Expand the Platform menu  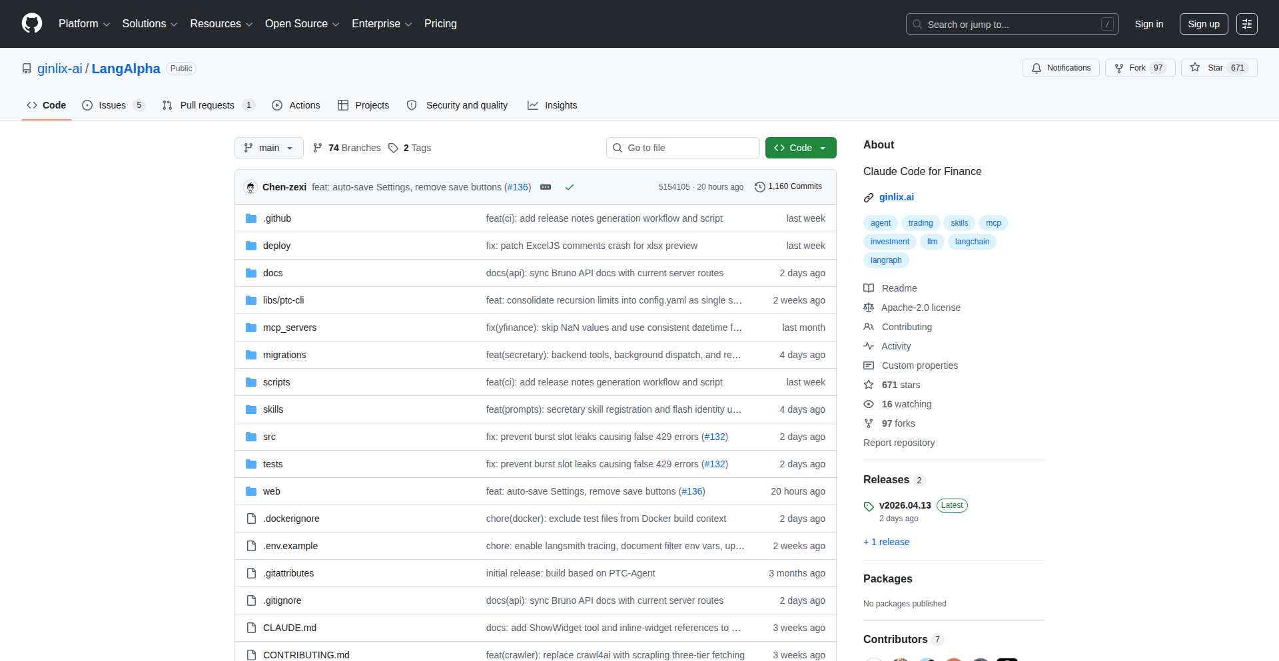(84, 24)
